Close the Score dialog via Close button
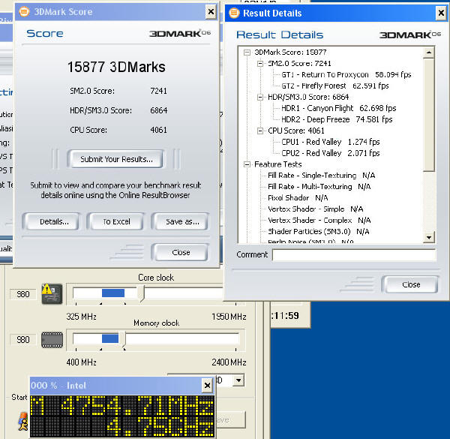Viewport: 450px width, 439px height. 181,252
